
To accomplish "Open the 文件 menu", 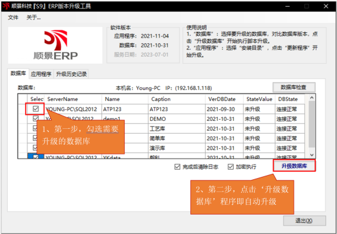I will coord(13,18).
